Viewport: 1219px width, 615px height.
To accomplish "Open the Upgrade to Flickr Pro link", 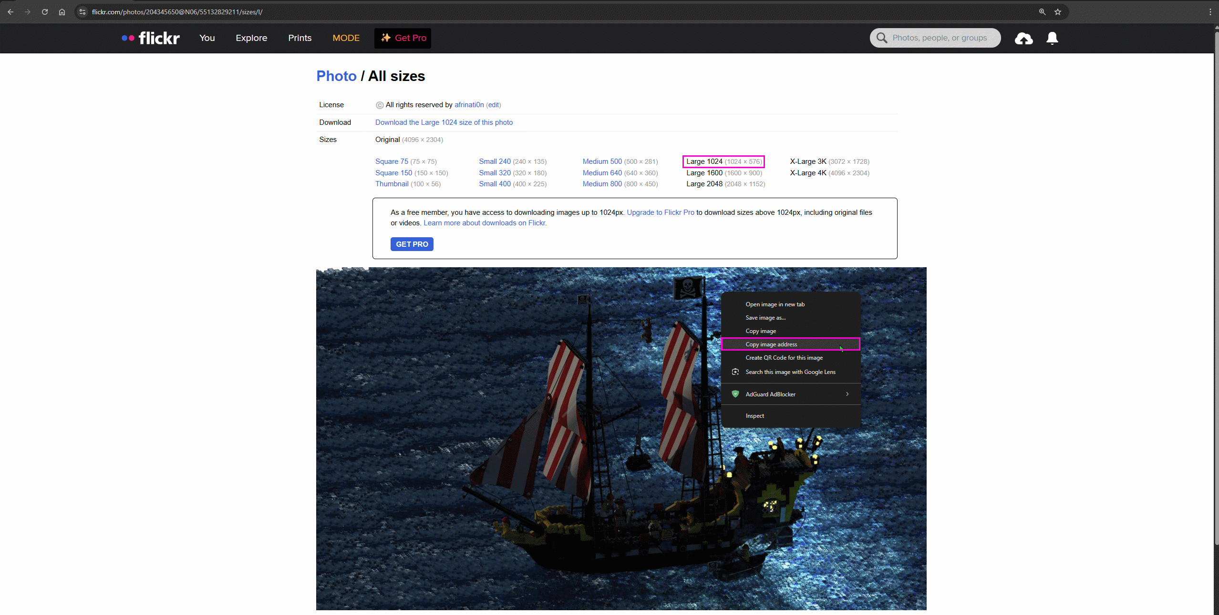I will [x=660, y=212].
